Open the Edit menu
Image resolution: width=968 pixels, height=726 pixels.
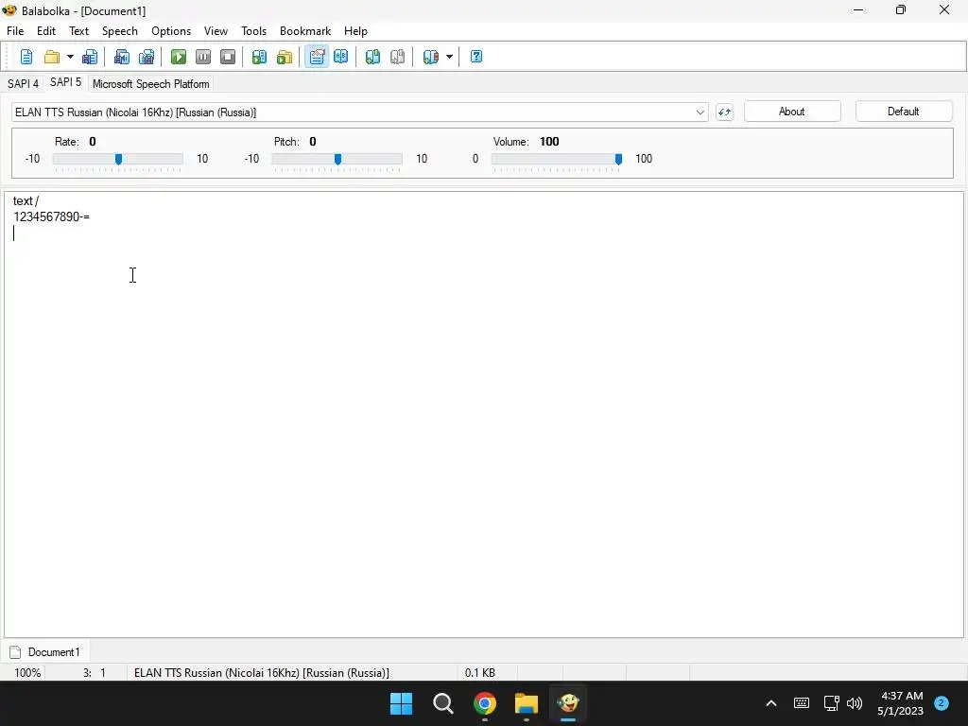tap(46, 31)
